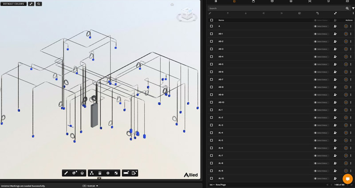Open the rows per page dropdown
355x188 pixels.
(x=212, y=185)
